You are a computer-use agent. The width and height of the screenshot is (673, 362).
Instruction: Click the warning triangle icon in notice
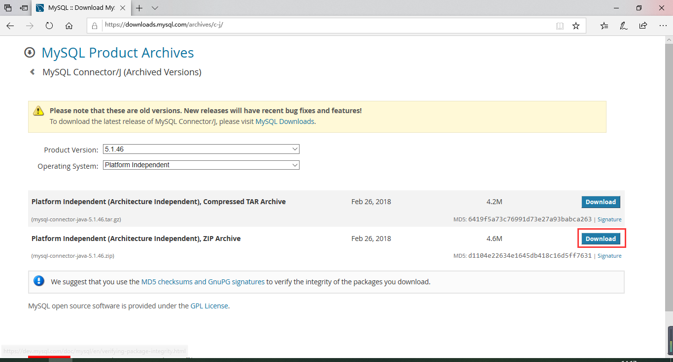(38, 111)
